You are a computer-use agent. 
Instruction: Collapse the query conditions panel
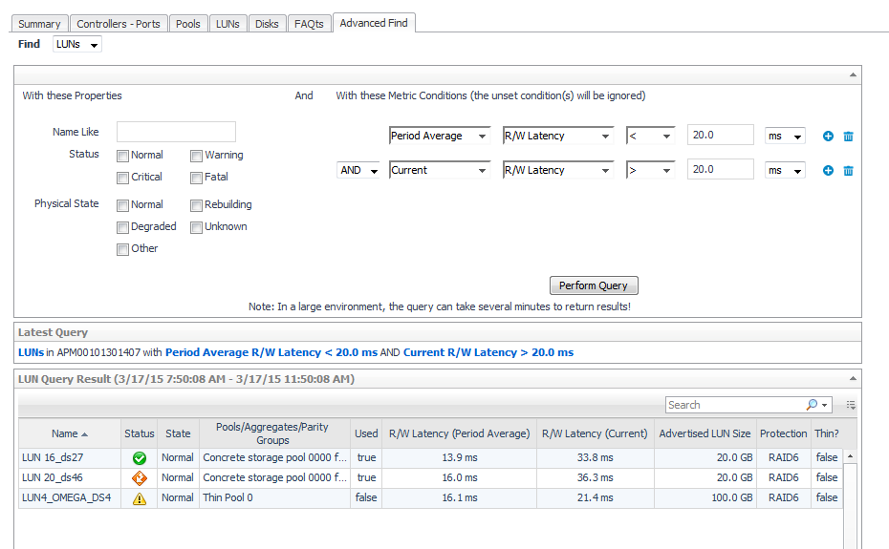[x=853, y=74]
